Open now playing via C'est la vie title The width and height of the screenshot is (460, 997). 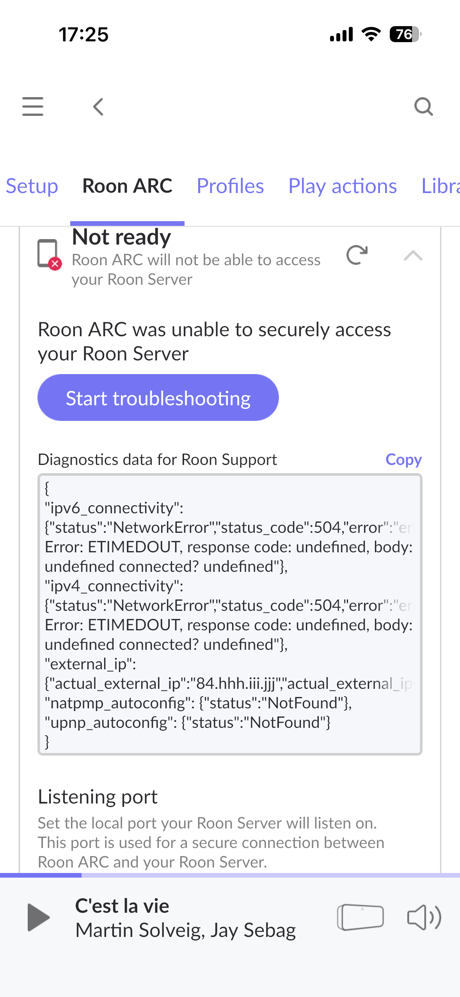coord(122,906)
